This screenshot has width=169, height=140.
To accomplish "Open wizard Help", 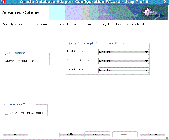I will pos(15,134).
